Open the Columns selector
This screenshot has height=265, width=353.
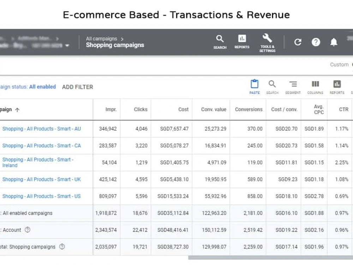[x=315, y=87]
